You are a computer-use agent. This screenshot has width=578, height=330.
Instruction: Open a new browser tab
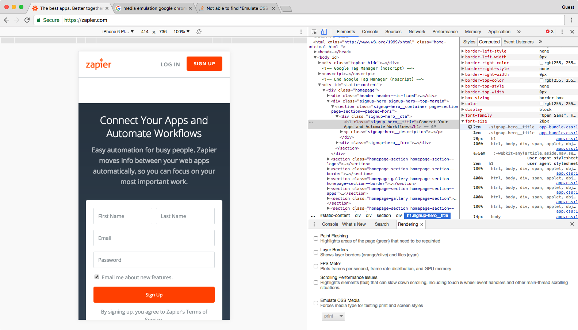tap(286, 9)
